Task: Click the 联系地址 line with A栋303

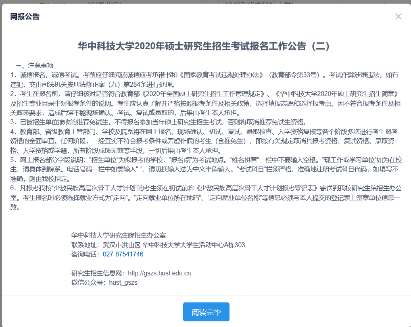Action: (158, 245)
